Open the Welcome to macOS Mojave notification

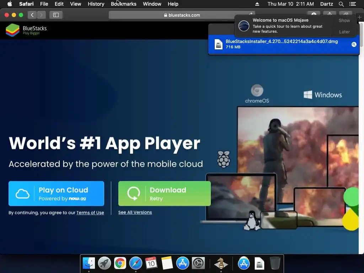click(283, 26)
